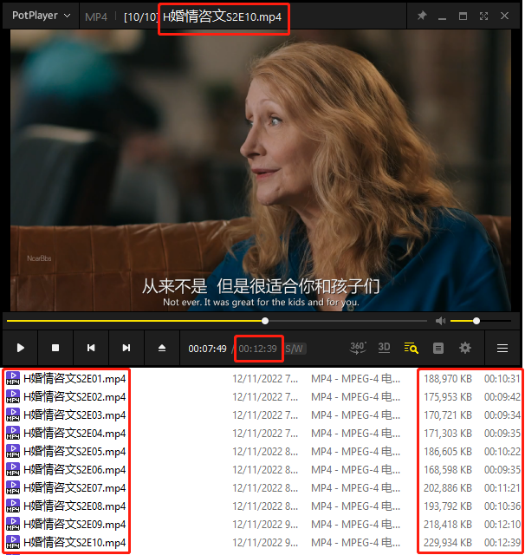
Task: Click the eject open-file button
Action: pos(162,348)
